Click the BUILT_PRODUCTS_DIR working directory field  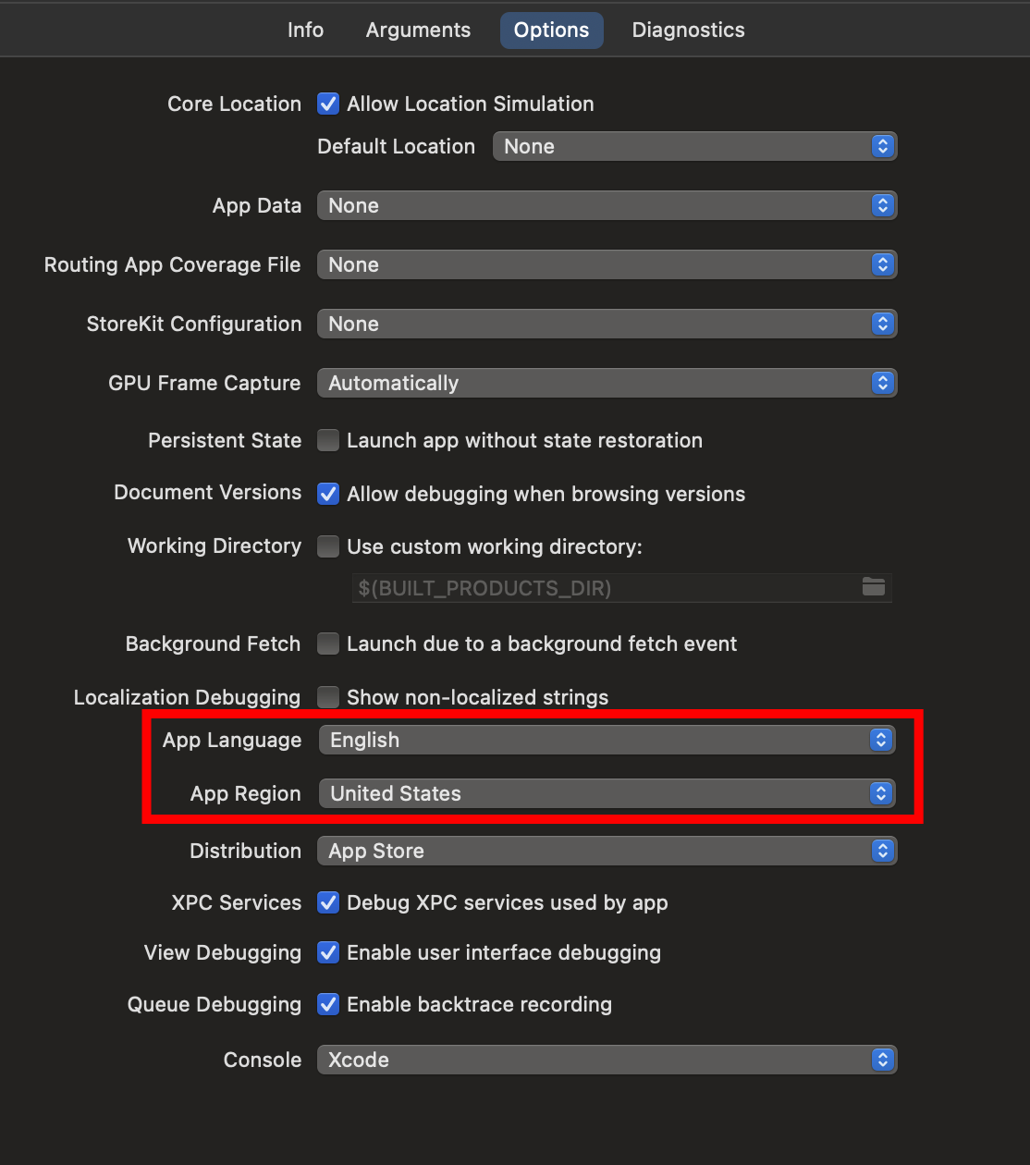click(601, 588)
